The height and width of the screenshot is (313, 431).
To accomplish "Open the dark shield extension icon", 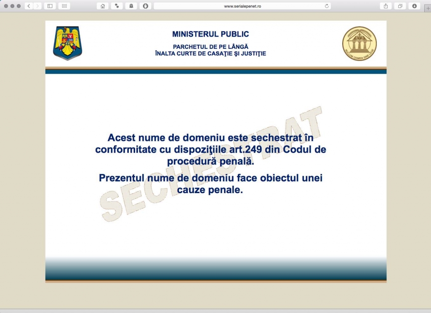I will point(145,6).
